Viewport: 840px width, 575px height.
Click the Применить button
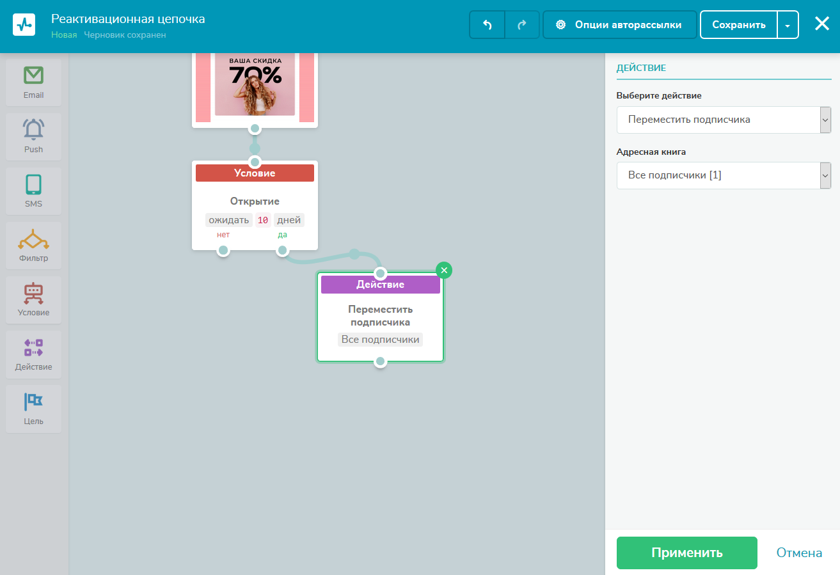pyautogui.click(x=687, y=553)
